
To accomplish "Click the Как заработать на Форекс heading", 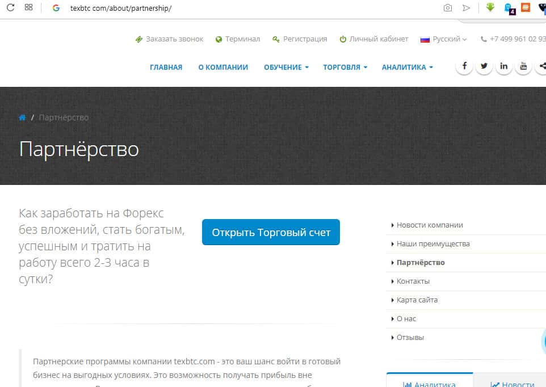I will [102, 246].
